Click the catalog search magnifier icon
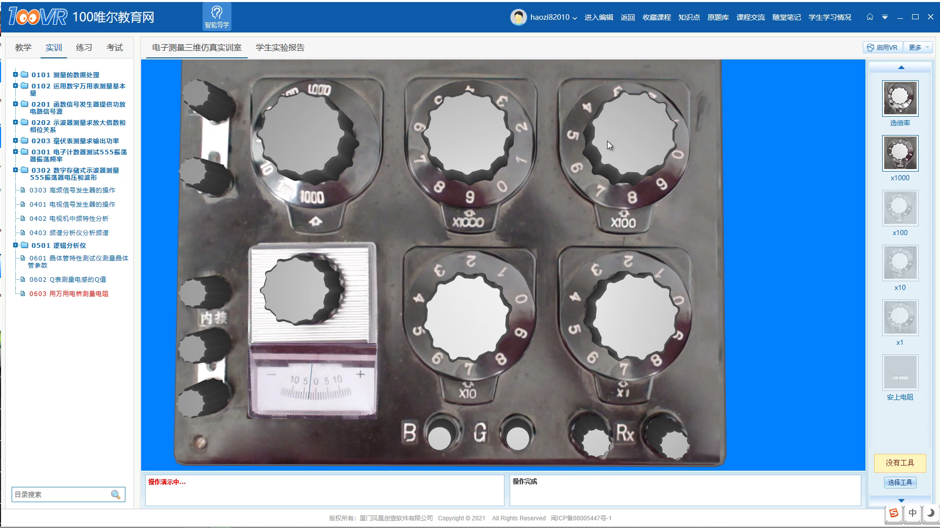This screenshot has height=528, width=940. [x=116, y=494]
